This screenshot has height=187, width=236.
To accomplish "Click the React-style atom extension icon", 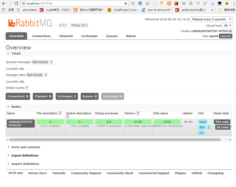I will tap(155, 3).
